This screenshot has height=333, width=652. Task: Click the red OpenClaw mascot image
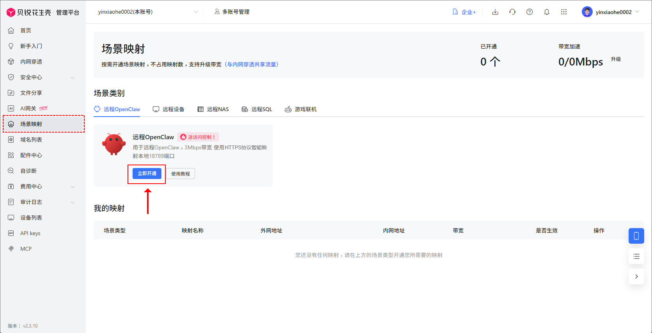[x=113, y=144]
